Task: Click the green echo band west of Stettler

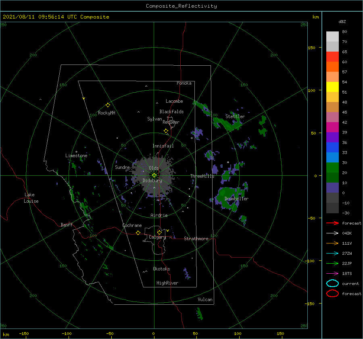Action: [202, 108]
